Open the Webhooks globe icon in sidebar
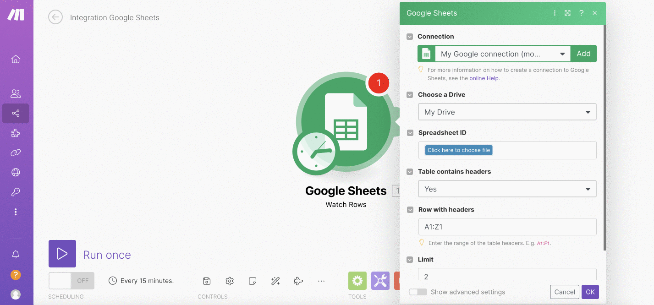The height and width of the screenshot is (305, 654). coord(16,173)
